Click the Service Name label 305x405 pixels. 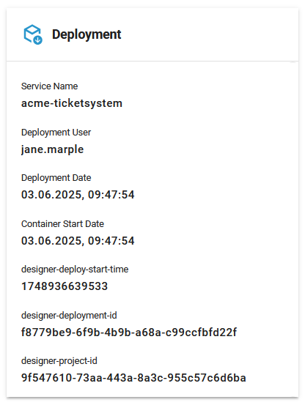[49, 86]
